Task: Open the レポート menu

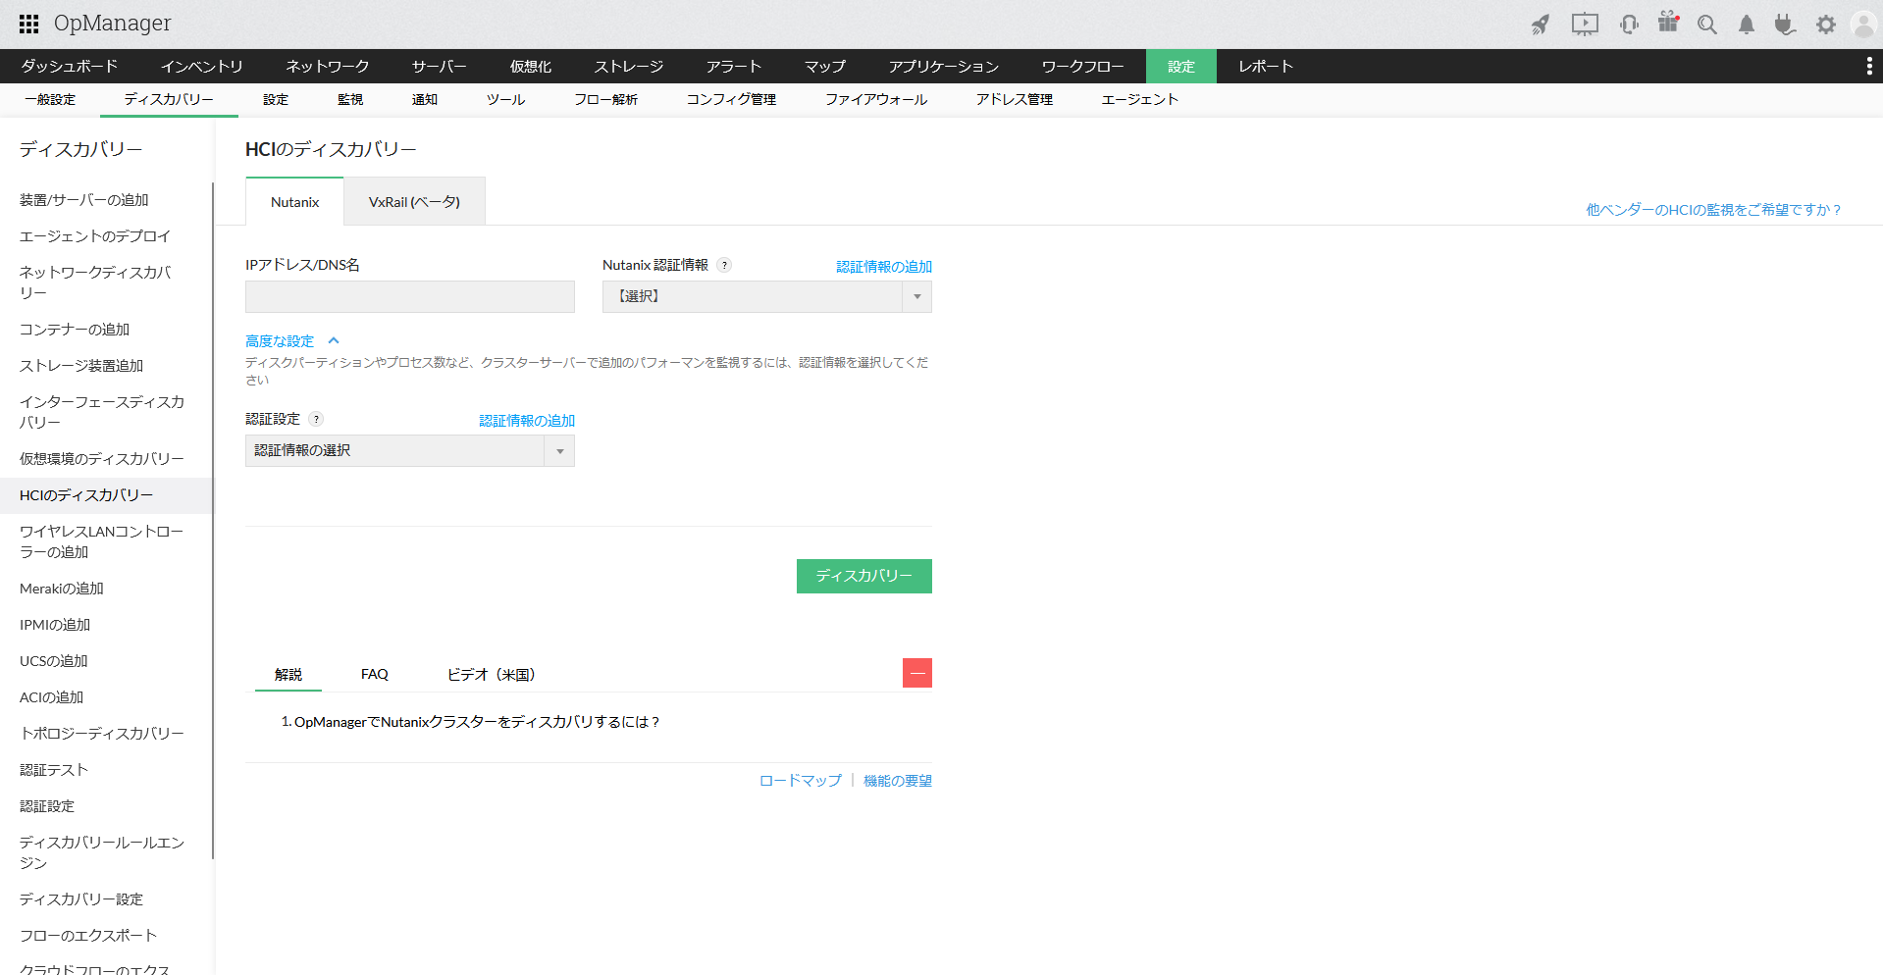Action: point(1266,66)
